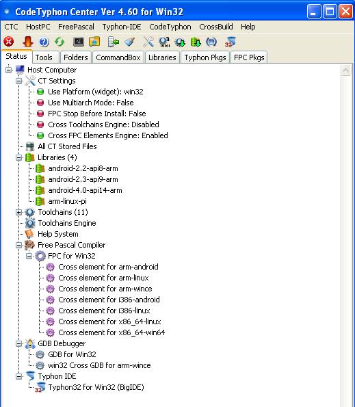
Task: Select Cross element for arm-android
Action: pyautogui.click(x=108, y=267)
